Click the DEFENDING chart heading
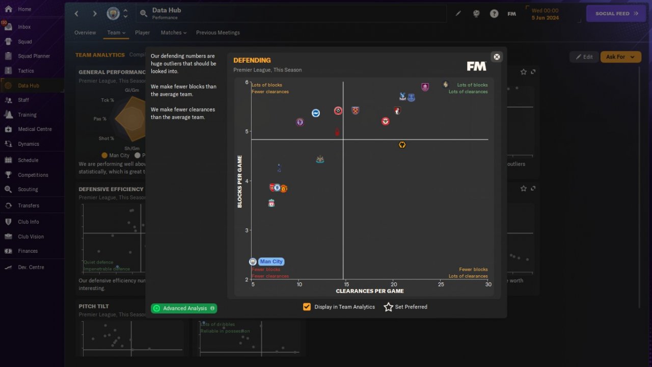The width and height of the screenshot is (652, 367). tap(252, 60)
